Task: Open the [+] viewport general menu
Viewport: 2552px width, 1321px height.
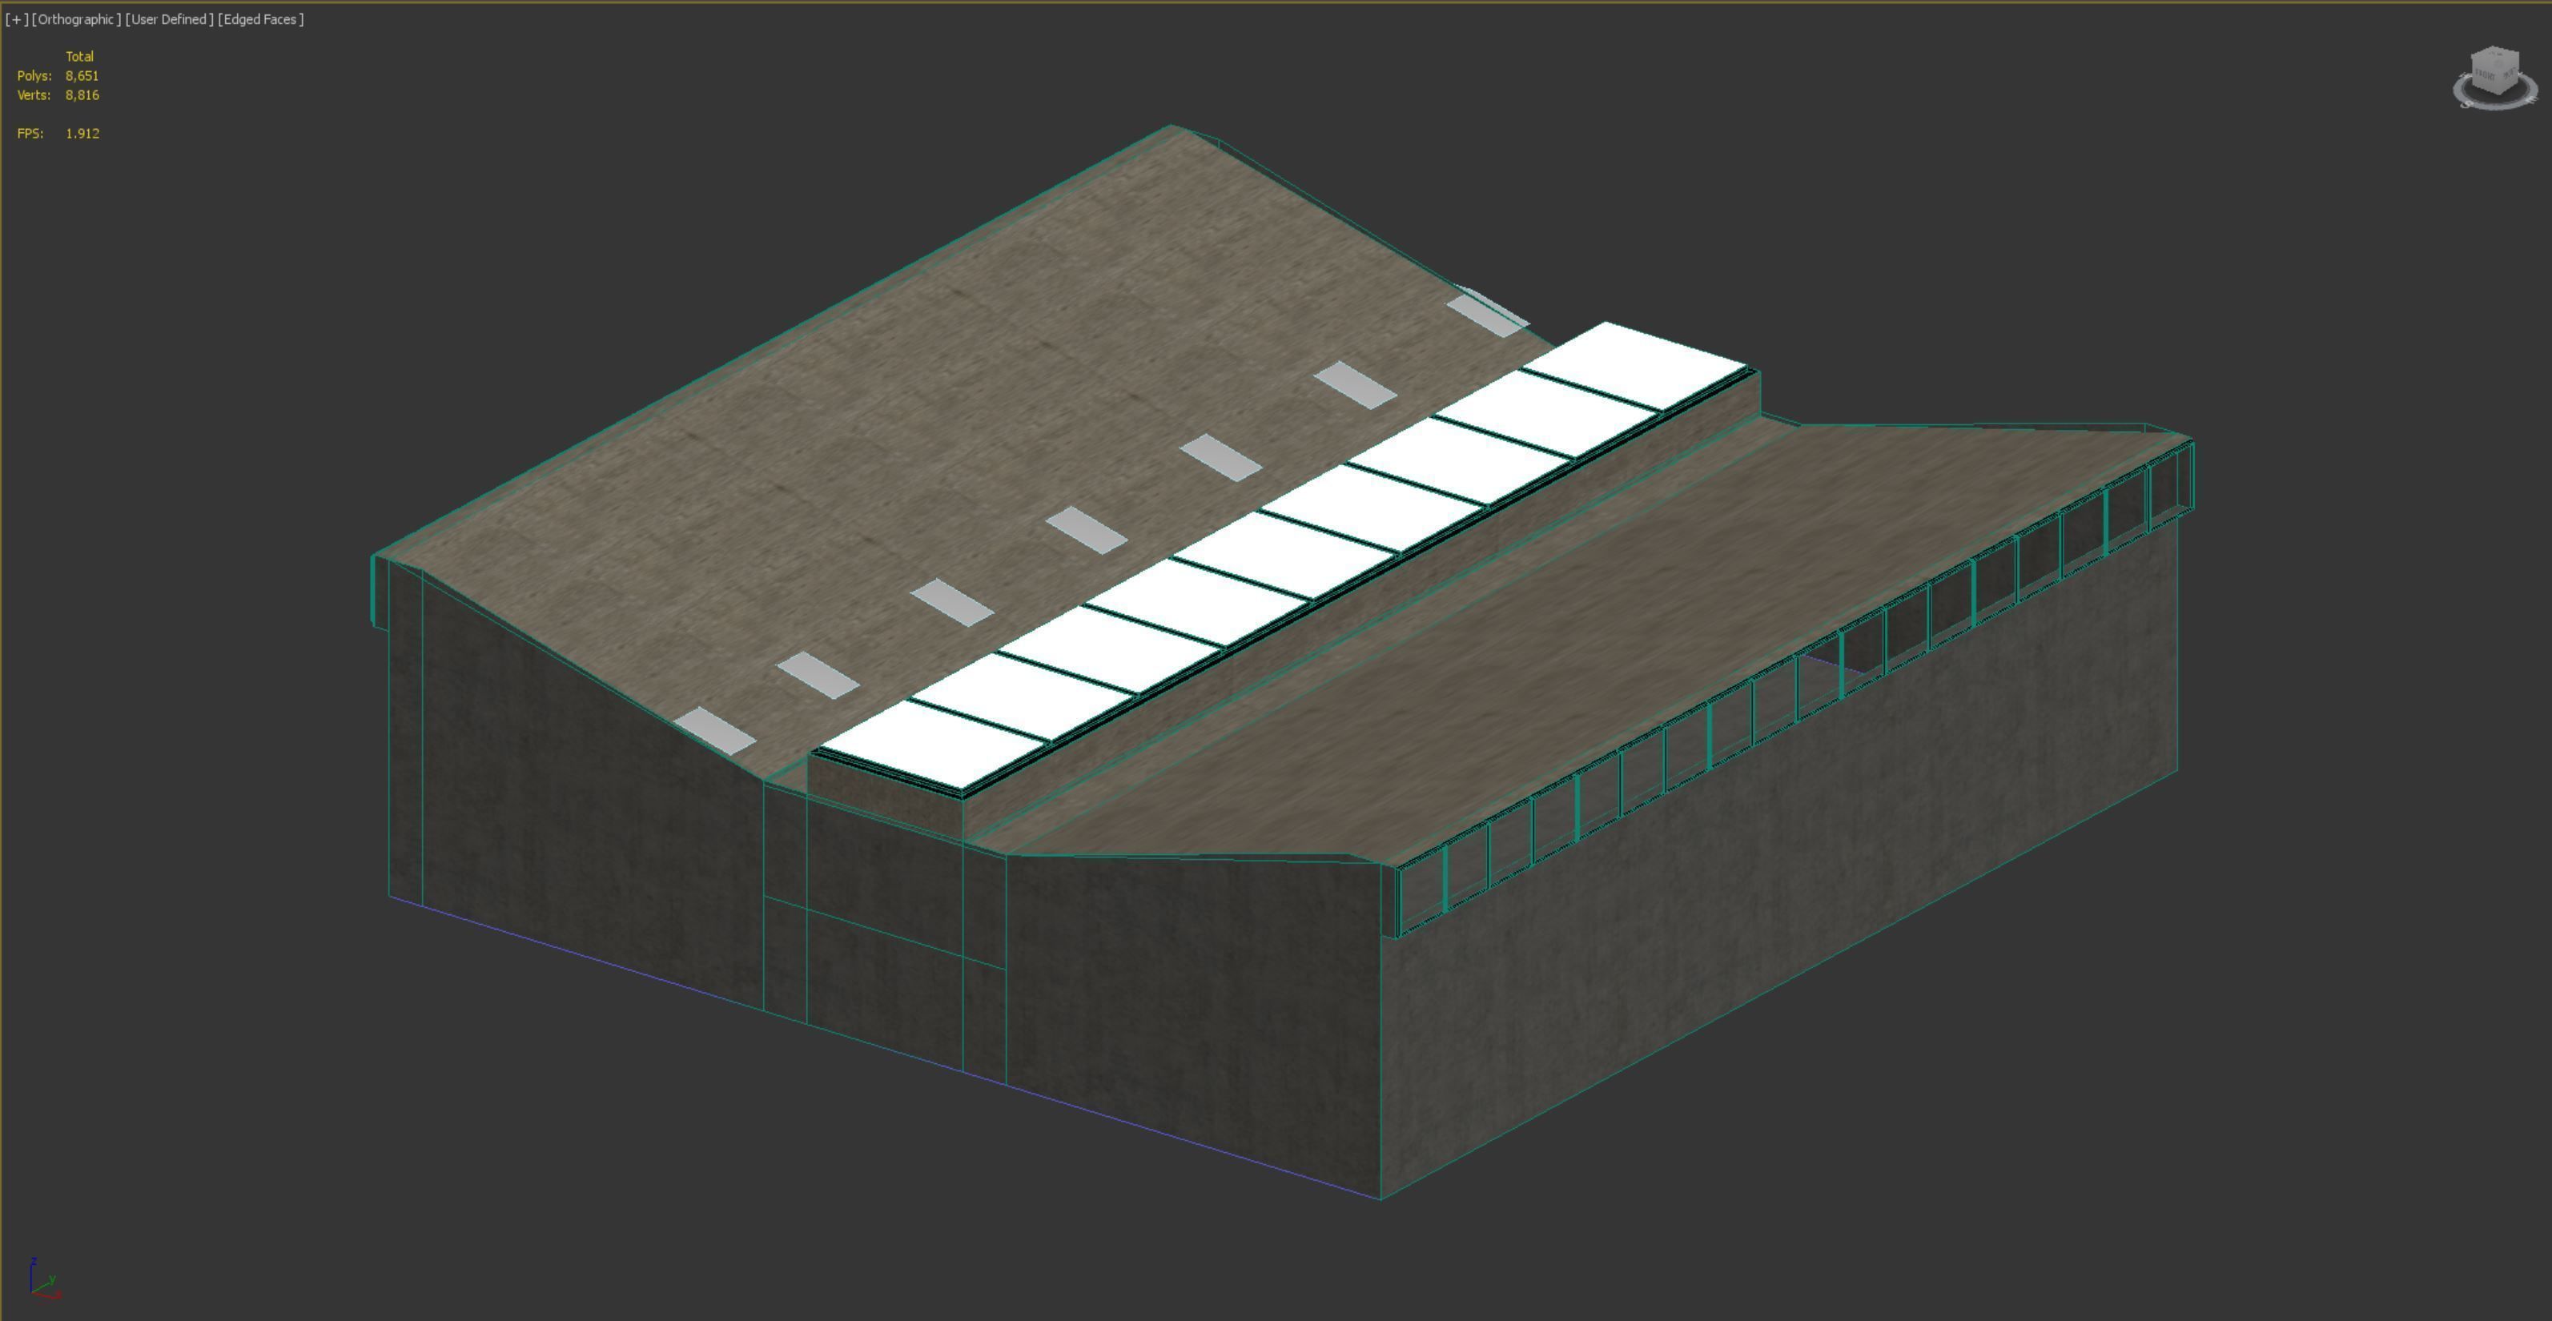Action: [x=17, y=19]
